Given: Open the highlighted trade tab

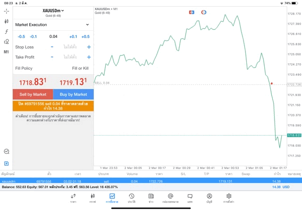Looking at the screenshot, I should click(x=112, y=198).
